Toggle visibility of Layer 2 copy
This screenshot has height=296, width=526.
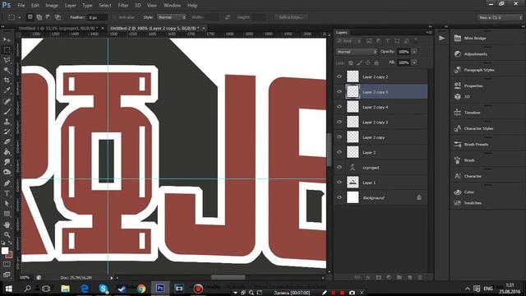339,137
